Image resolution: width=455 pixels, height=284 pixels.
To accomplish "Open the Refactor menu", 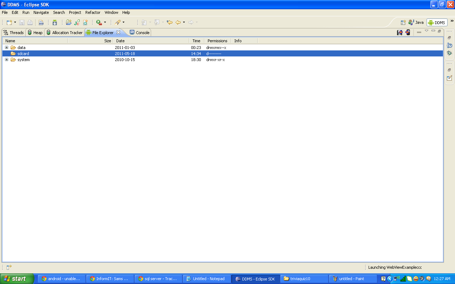I will click(x=93, y=12).
